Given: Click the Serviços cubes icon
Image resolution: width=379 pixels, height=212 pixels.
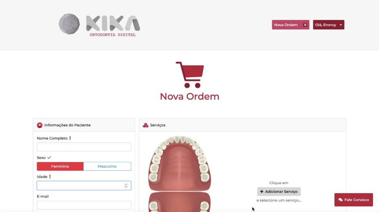Looking at the screenshot, I should coord(145,125).
